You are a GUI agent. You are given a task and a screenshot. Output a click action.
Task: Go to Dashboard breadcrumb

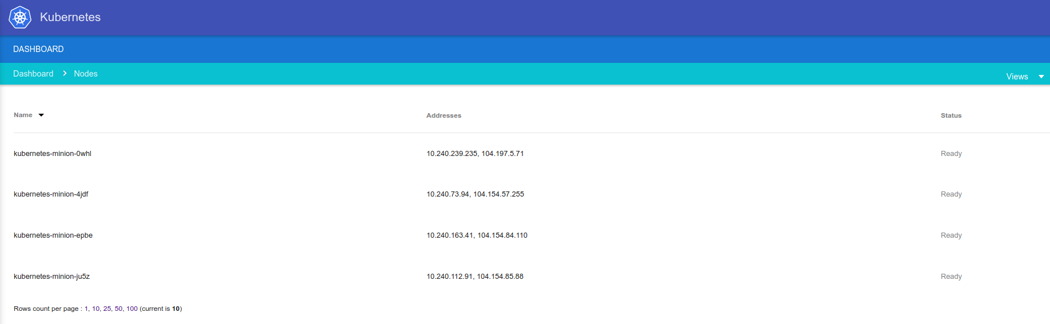tap(33, 74)
